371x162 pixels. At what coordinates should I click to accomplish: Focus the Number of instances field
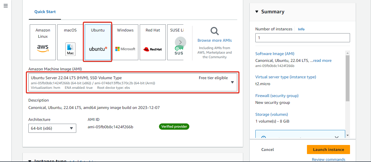(302, 38)
